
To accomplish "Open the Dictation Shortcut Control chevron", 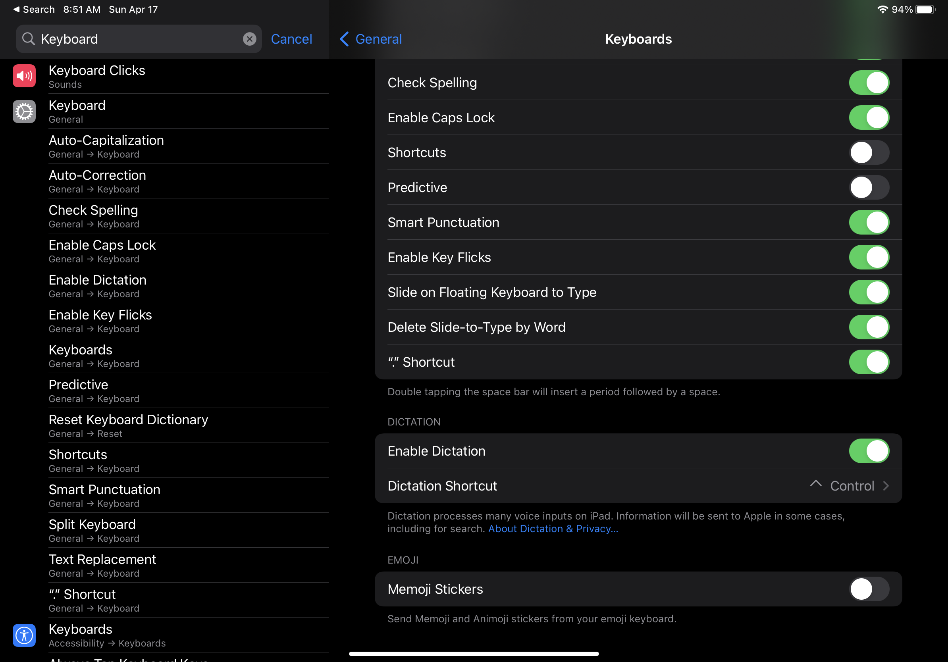I will [x=886, y=486].
